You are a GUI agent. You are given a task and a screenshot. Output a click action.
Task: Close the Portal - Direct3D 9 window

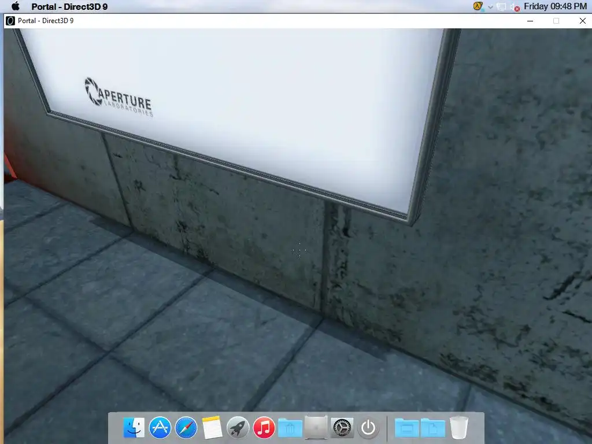pos(583,21)
